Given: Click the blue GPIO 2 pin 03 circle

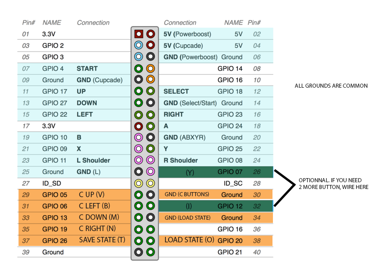Looking at the screenshot, I should (139, 45).
